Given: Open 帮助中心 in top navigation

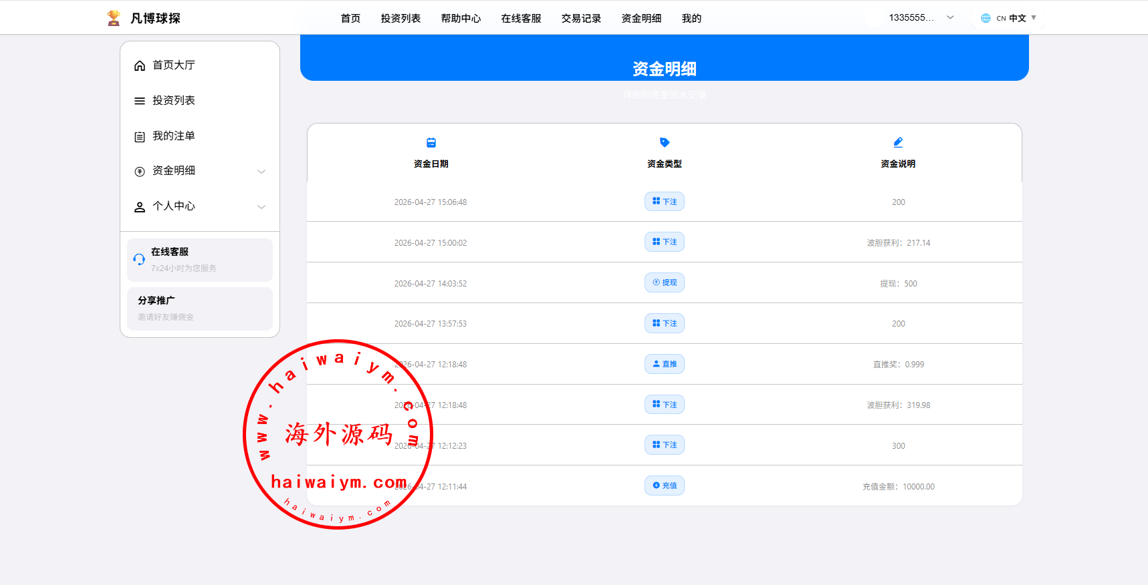Looking at the screenshot, I should pos(461,19).
